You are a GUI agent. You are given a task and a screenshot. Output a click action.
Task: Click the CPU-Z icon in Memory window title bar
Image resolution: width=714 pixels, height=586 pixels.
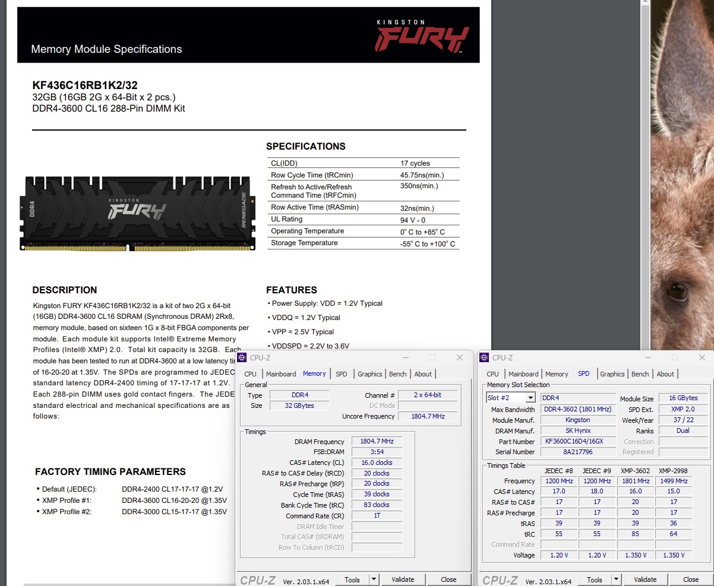(x=243, y=357)
